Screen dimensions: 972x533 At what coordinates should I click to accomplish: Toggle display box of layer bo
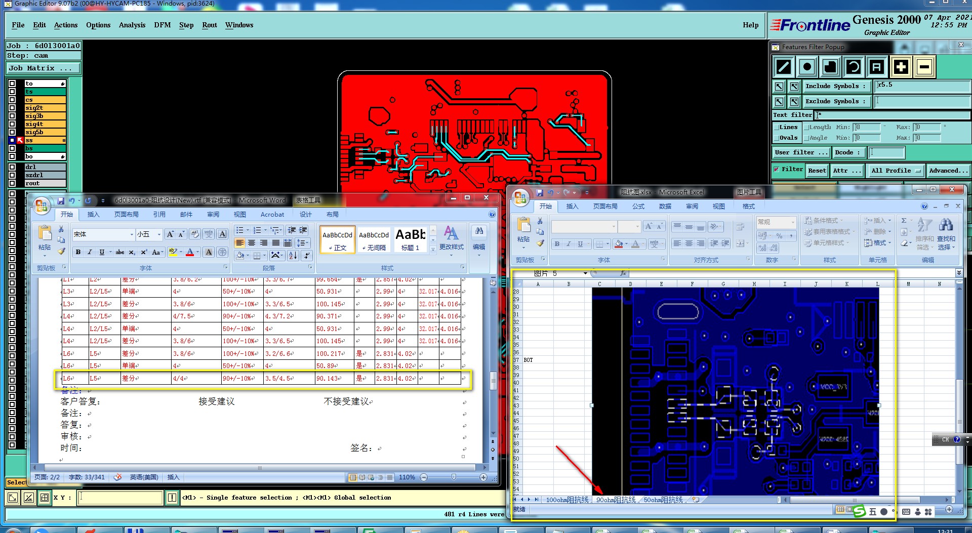[x=12, y=156]
